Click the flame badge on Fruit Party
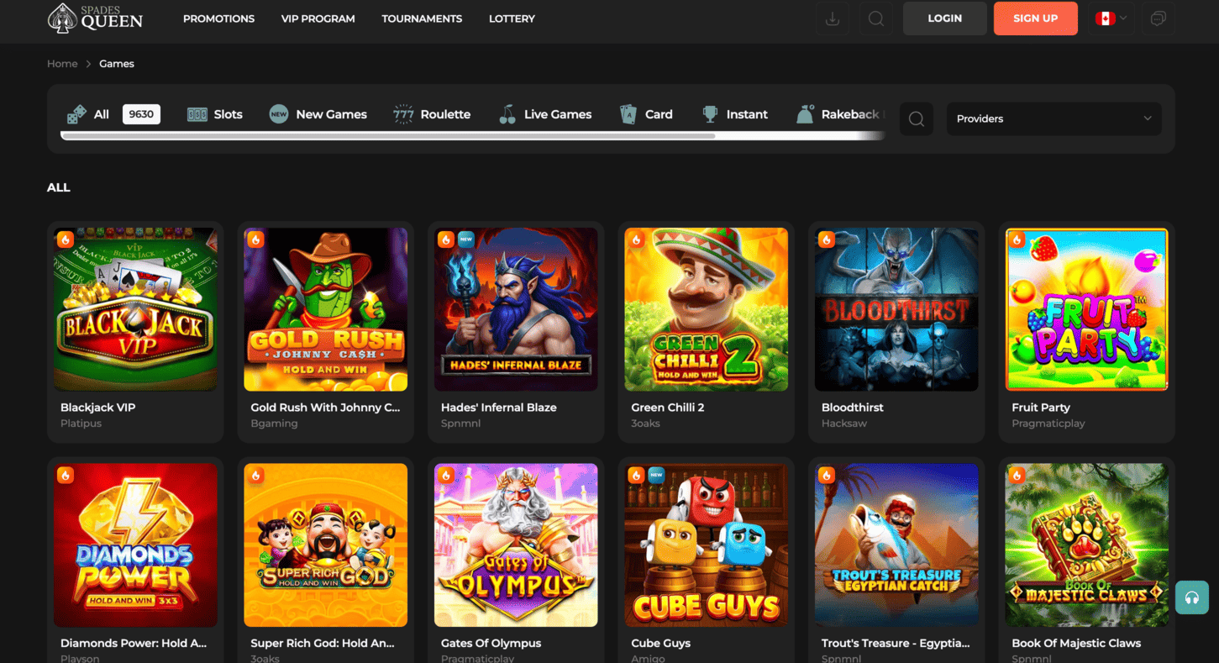This screenshot has height=663, width=1219. tap(1017, 239)
